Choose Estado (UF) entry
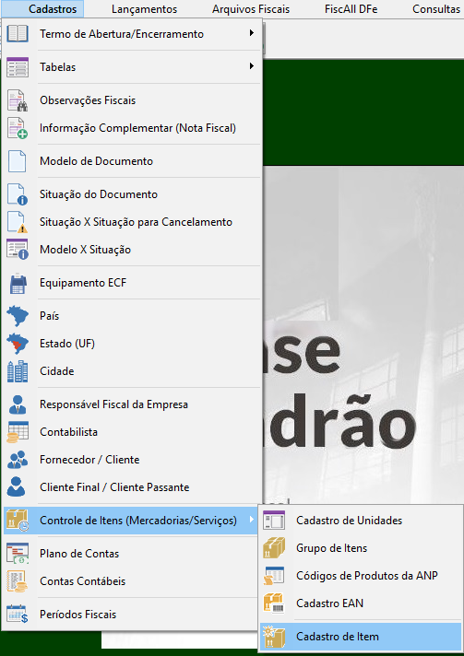Screen dimensions: 464x656 (x=132, y=344)
